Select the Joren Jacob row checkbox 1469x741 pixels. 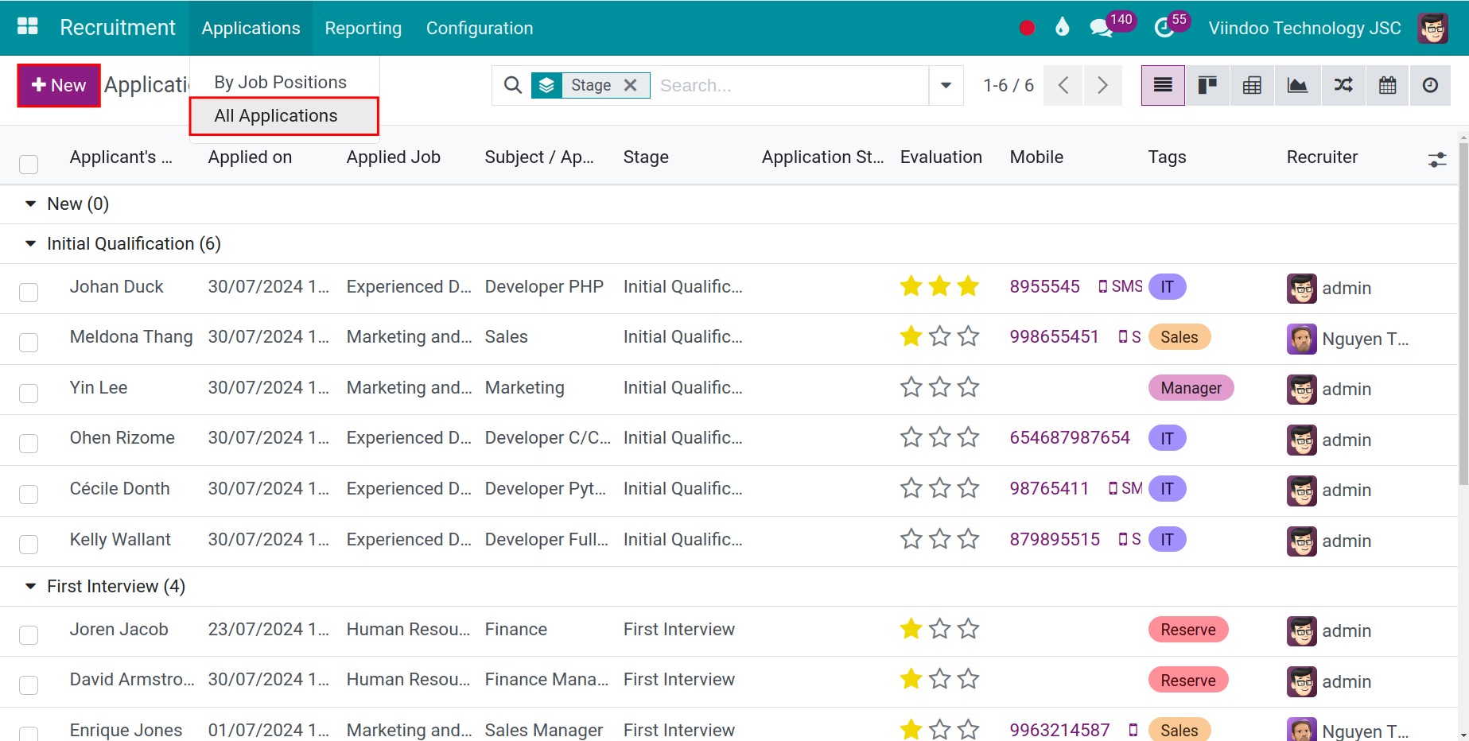pyautogui.click(x=29, y=634)
